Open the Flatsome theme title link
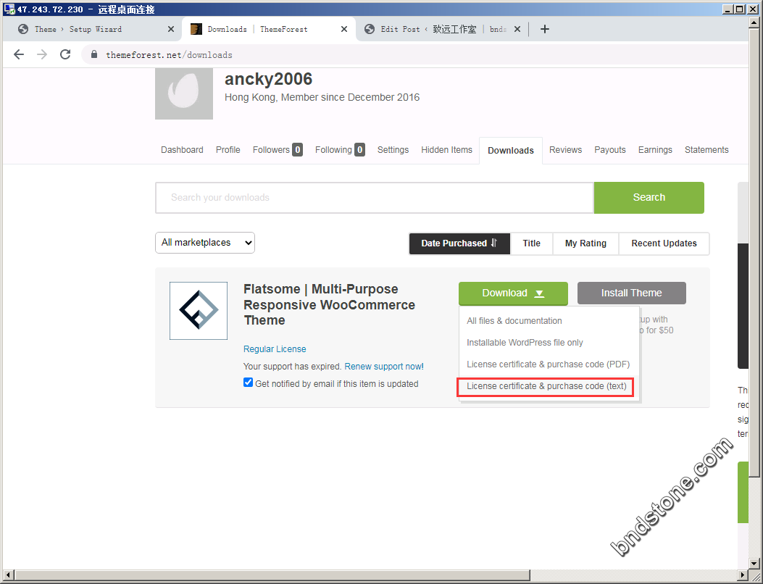Viewport: 763px width, 584px height. [x=329, y=304]
